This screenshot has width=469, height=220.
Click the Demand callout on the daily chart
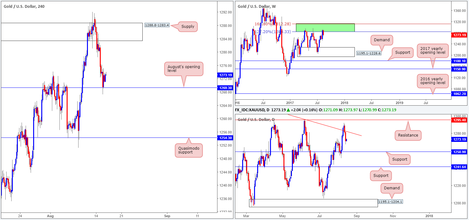pyautogui.click(x=392, y=188)
